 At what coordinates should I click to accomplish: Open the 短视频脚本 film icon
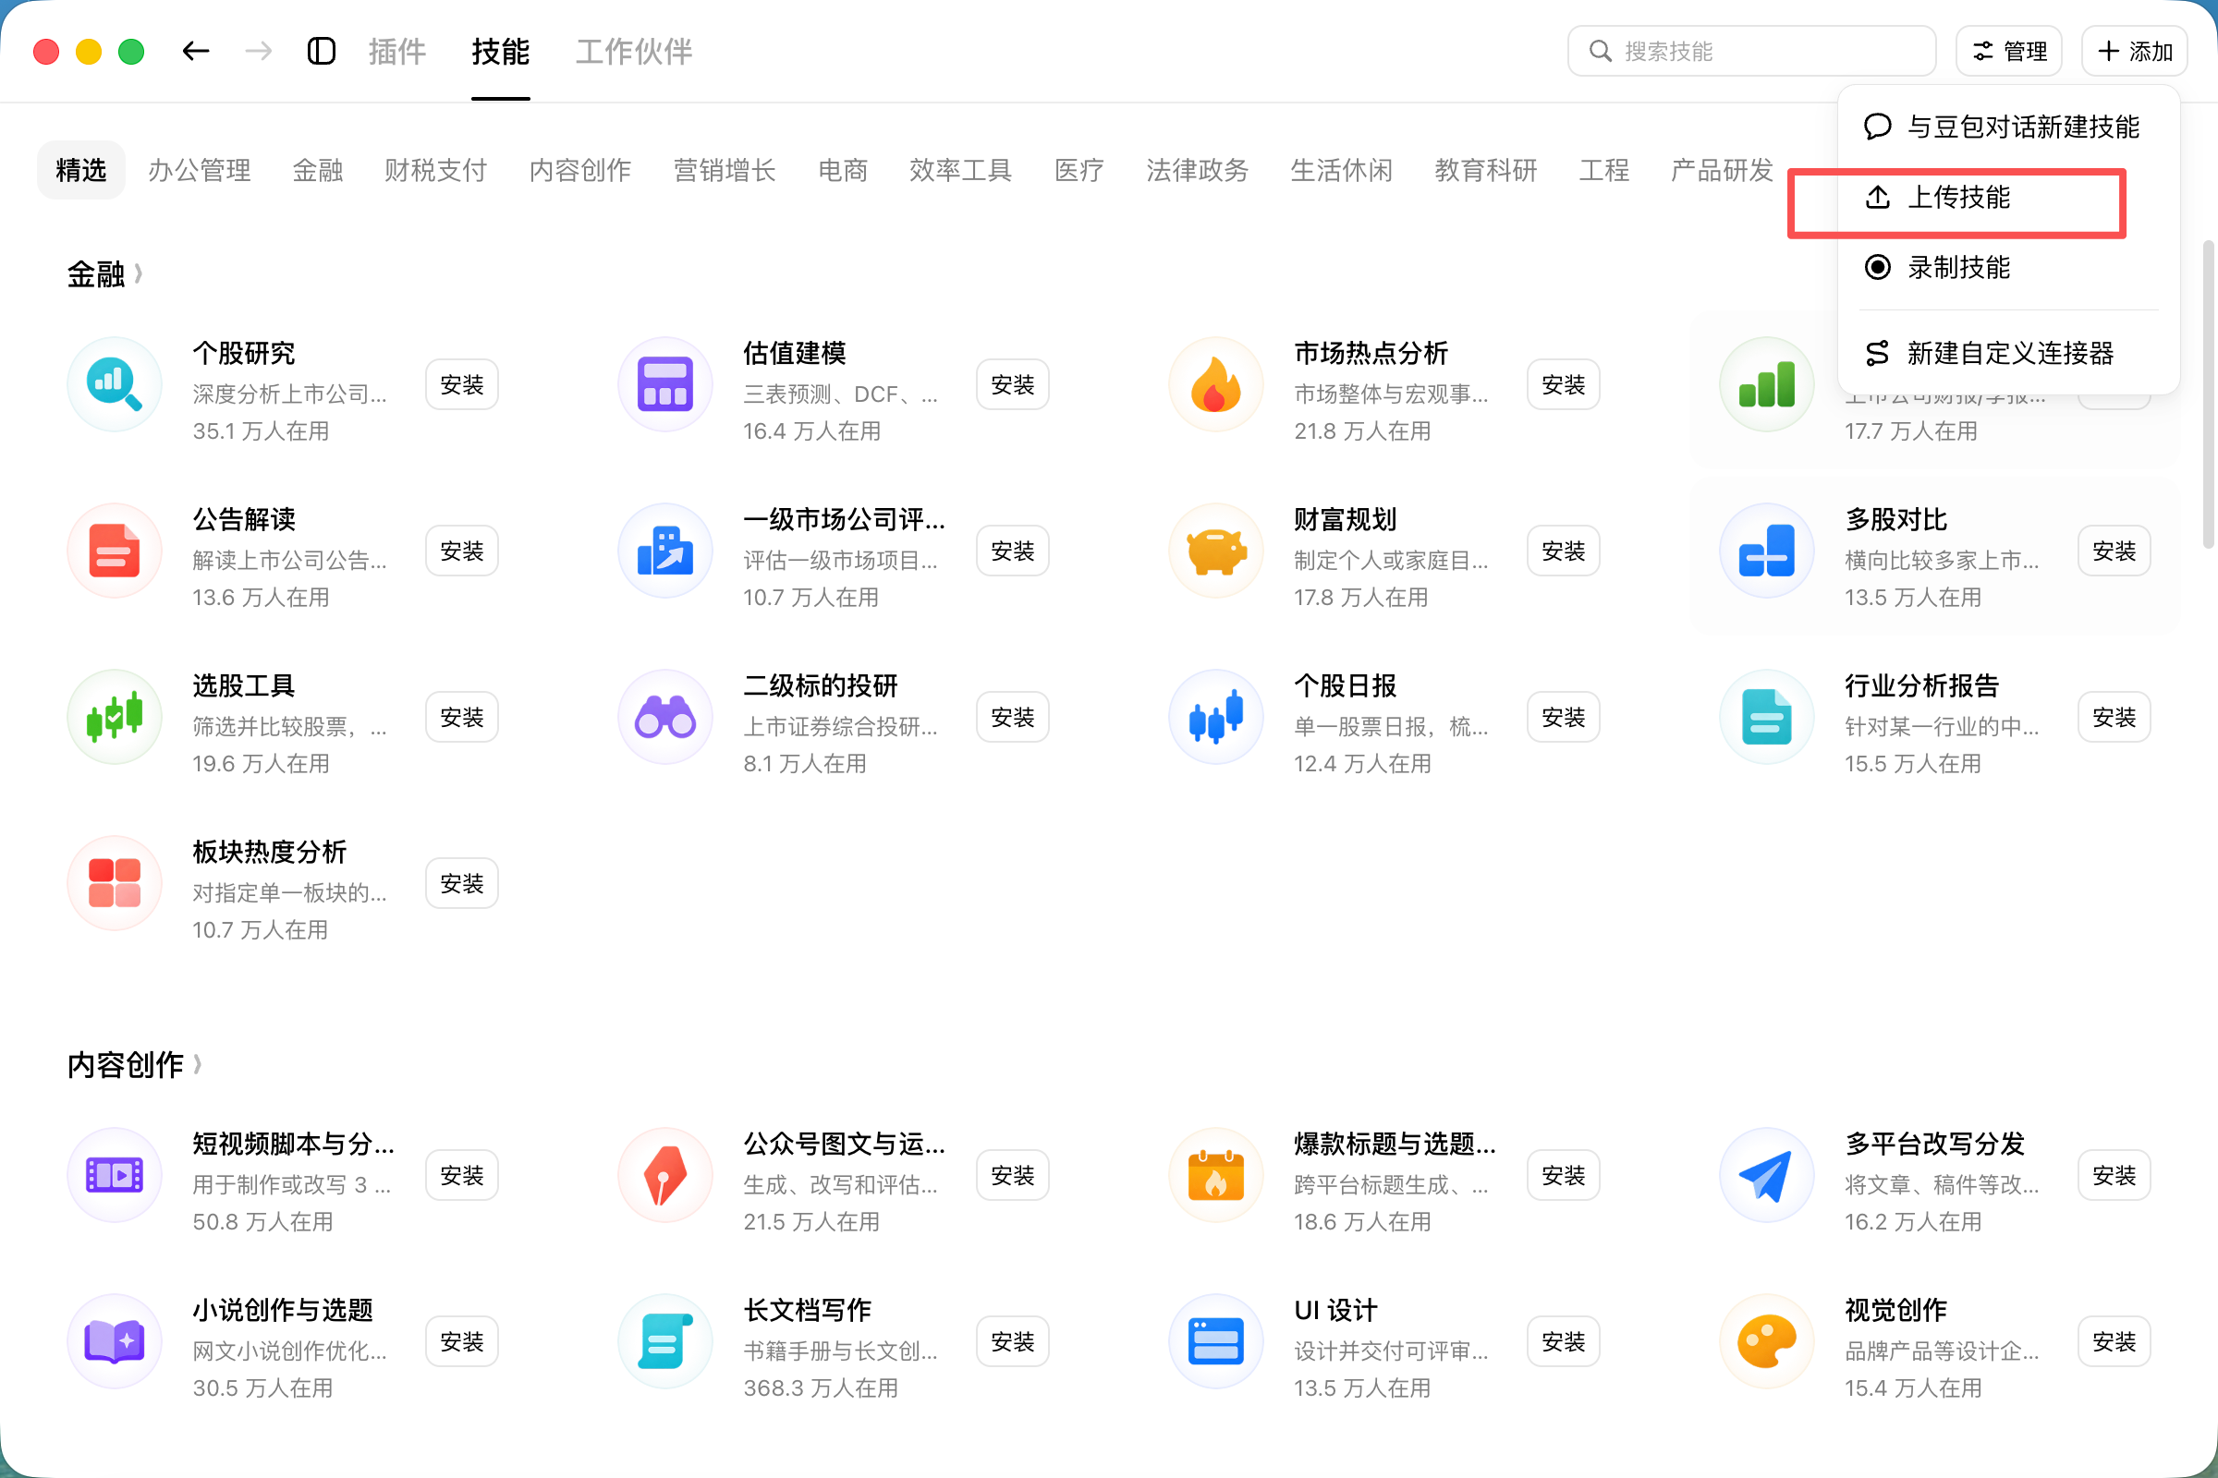point(114,1175)
